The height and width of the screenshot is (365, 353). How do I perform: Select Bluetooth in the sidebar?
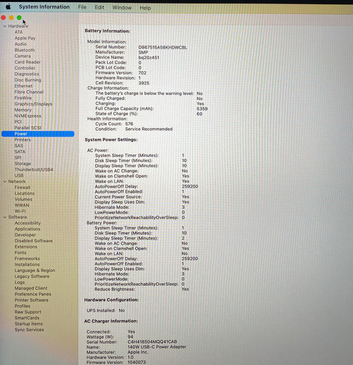pyautogui.click(x=25, y=50)
